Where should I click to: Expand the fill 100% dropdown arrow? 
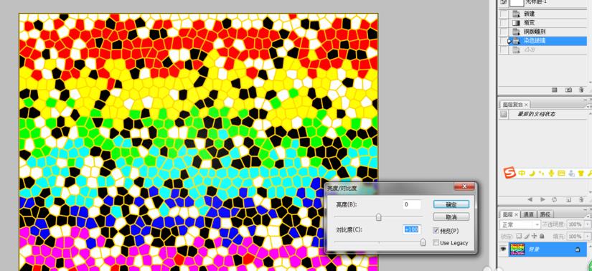tap(588, 237)
